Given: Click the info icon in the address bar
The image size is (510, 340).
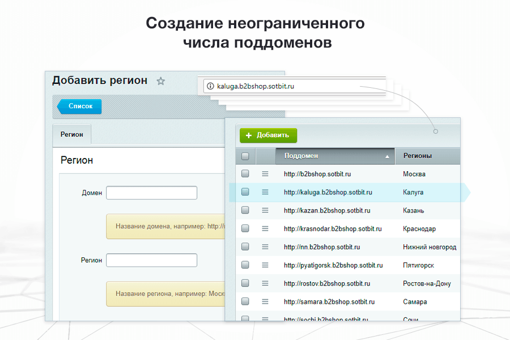Looking at the screenshot, I should (210, 87).
